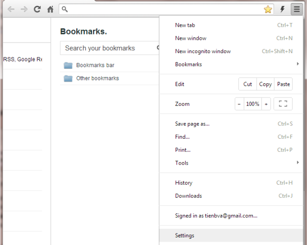
Task: Open the Bookmarks bar folder
Action: tap(95, 65)
